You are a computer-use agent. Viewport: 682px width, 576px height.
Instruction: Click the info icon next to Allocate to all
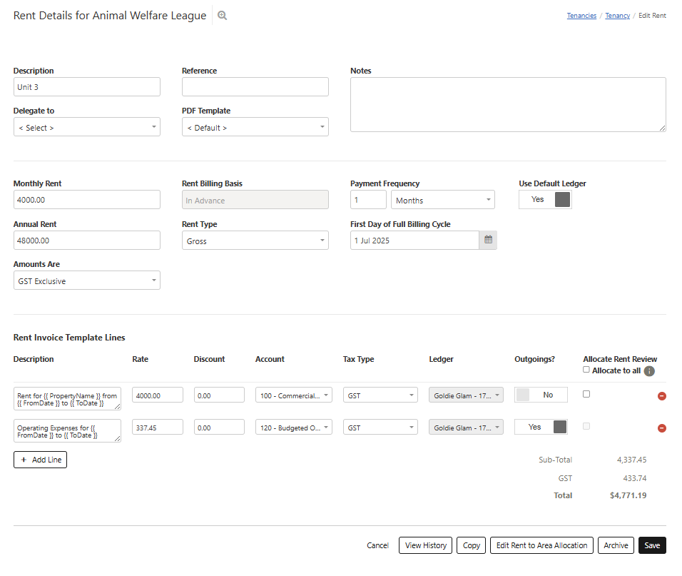point(649,371)
